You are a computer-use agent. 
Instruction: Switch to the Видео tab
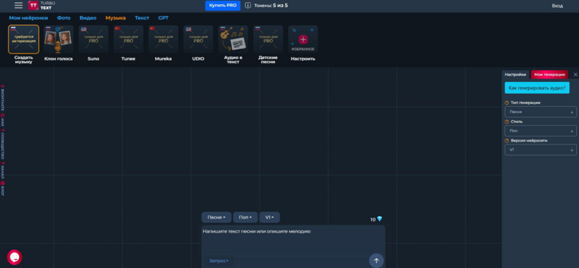click(x=88, y=17)
